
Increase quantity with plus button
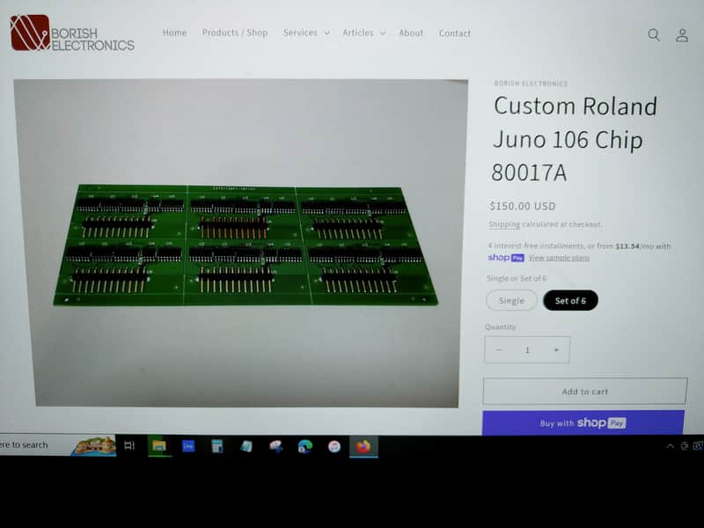(x=556, y=349)
